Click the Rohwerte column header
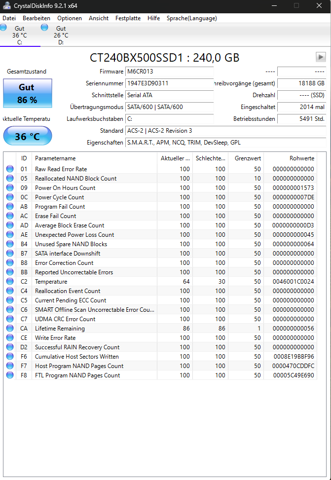Screen dimensions: 331x480 coord(290,158)
